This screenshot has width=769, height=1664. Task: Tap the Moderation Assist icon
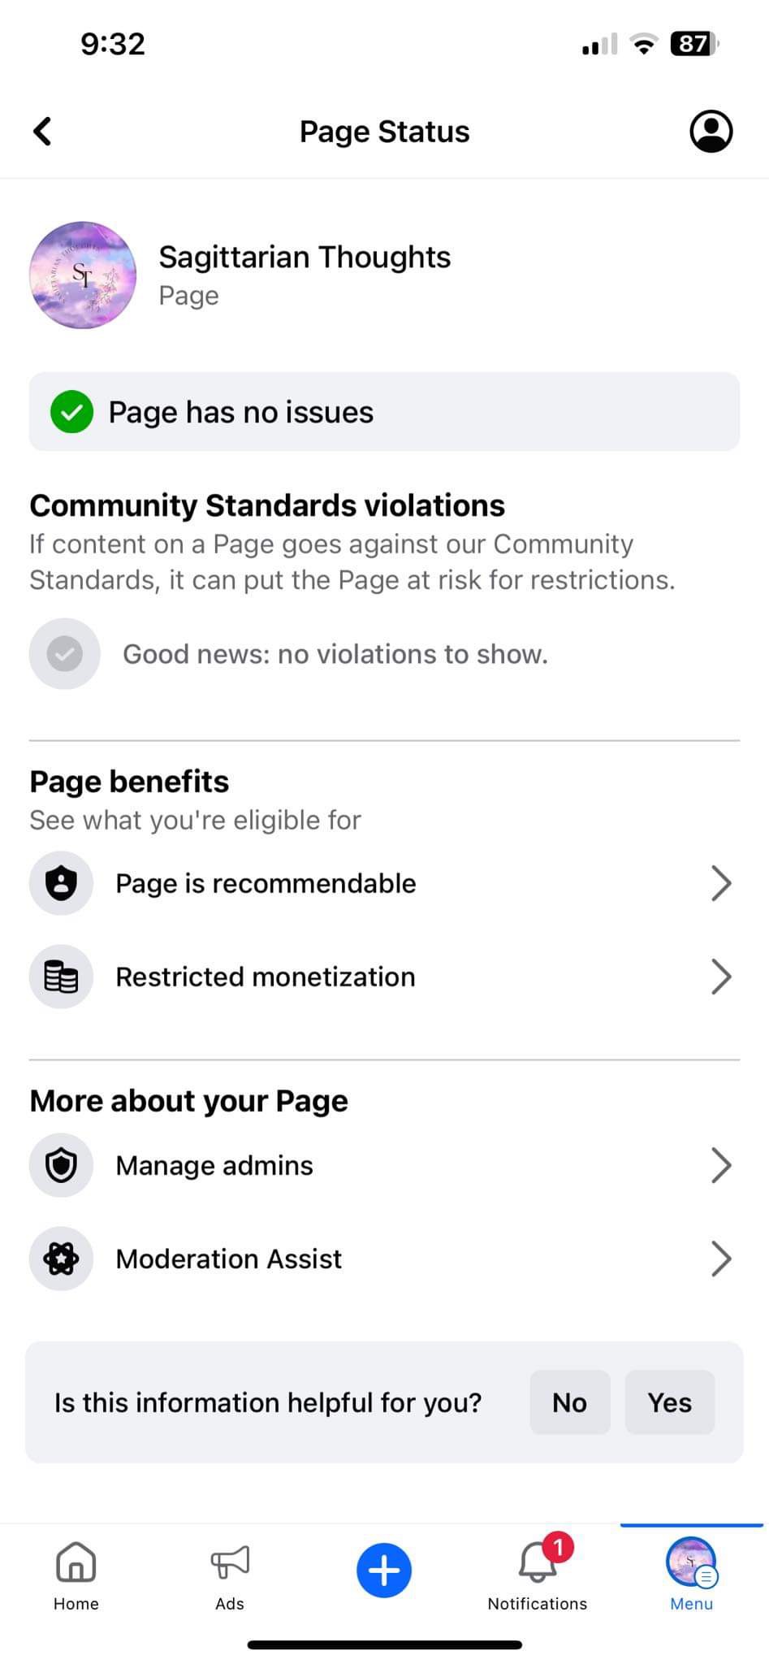click(x=62, y=1259)
